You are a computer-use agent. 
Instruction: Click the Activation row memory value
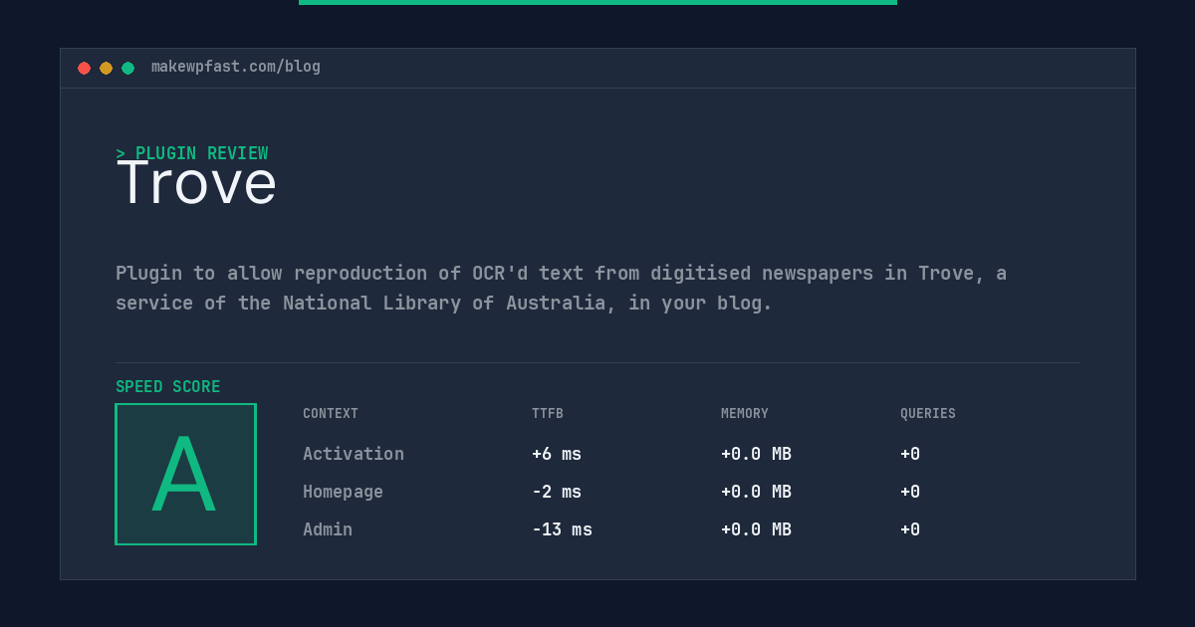(756, 454)
